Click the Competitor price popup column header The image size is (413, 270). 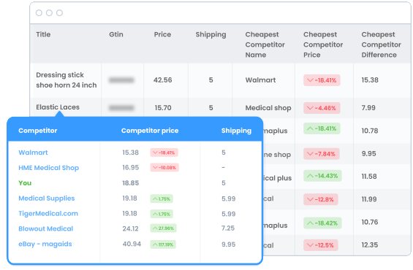pyautogui.click(x=150, y=131)
